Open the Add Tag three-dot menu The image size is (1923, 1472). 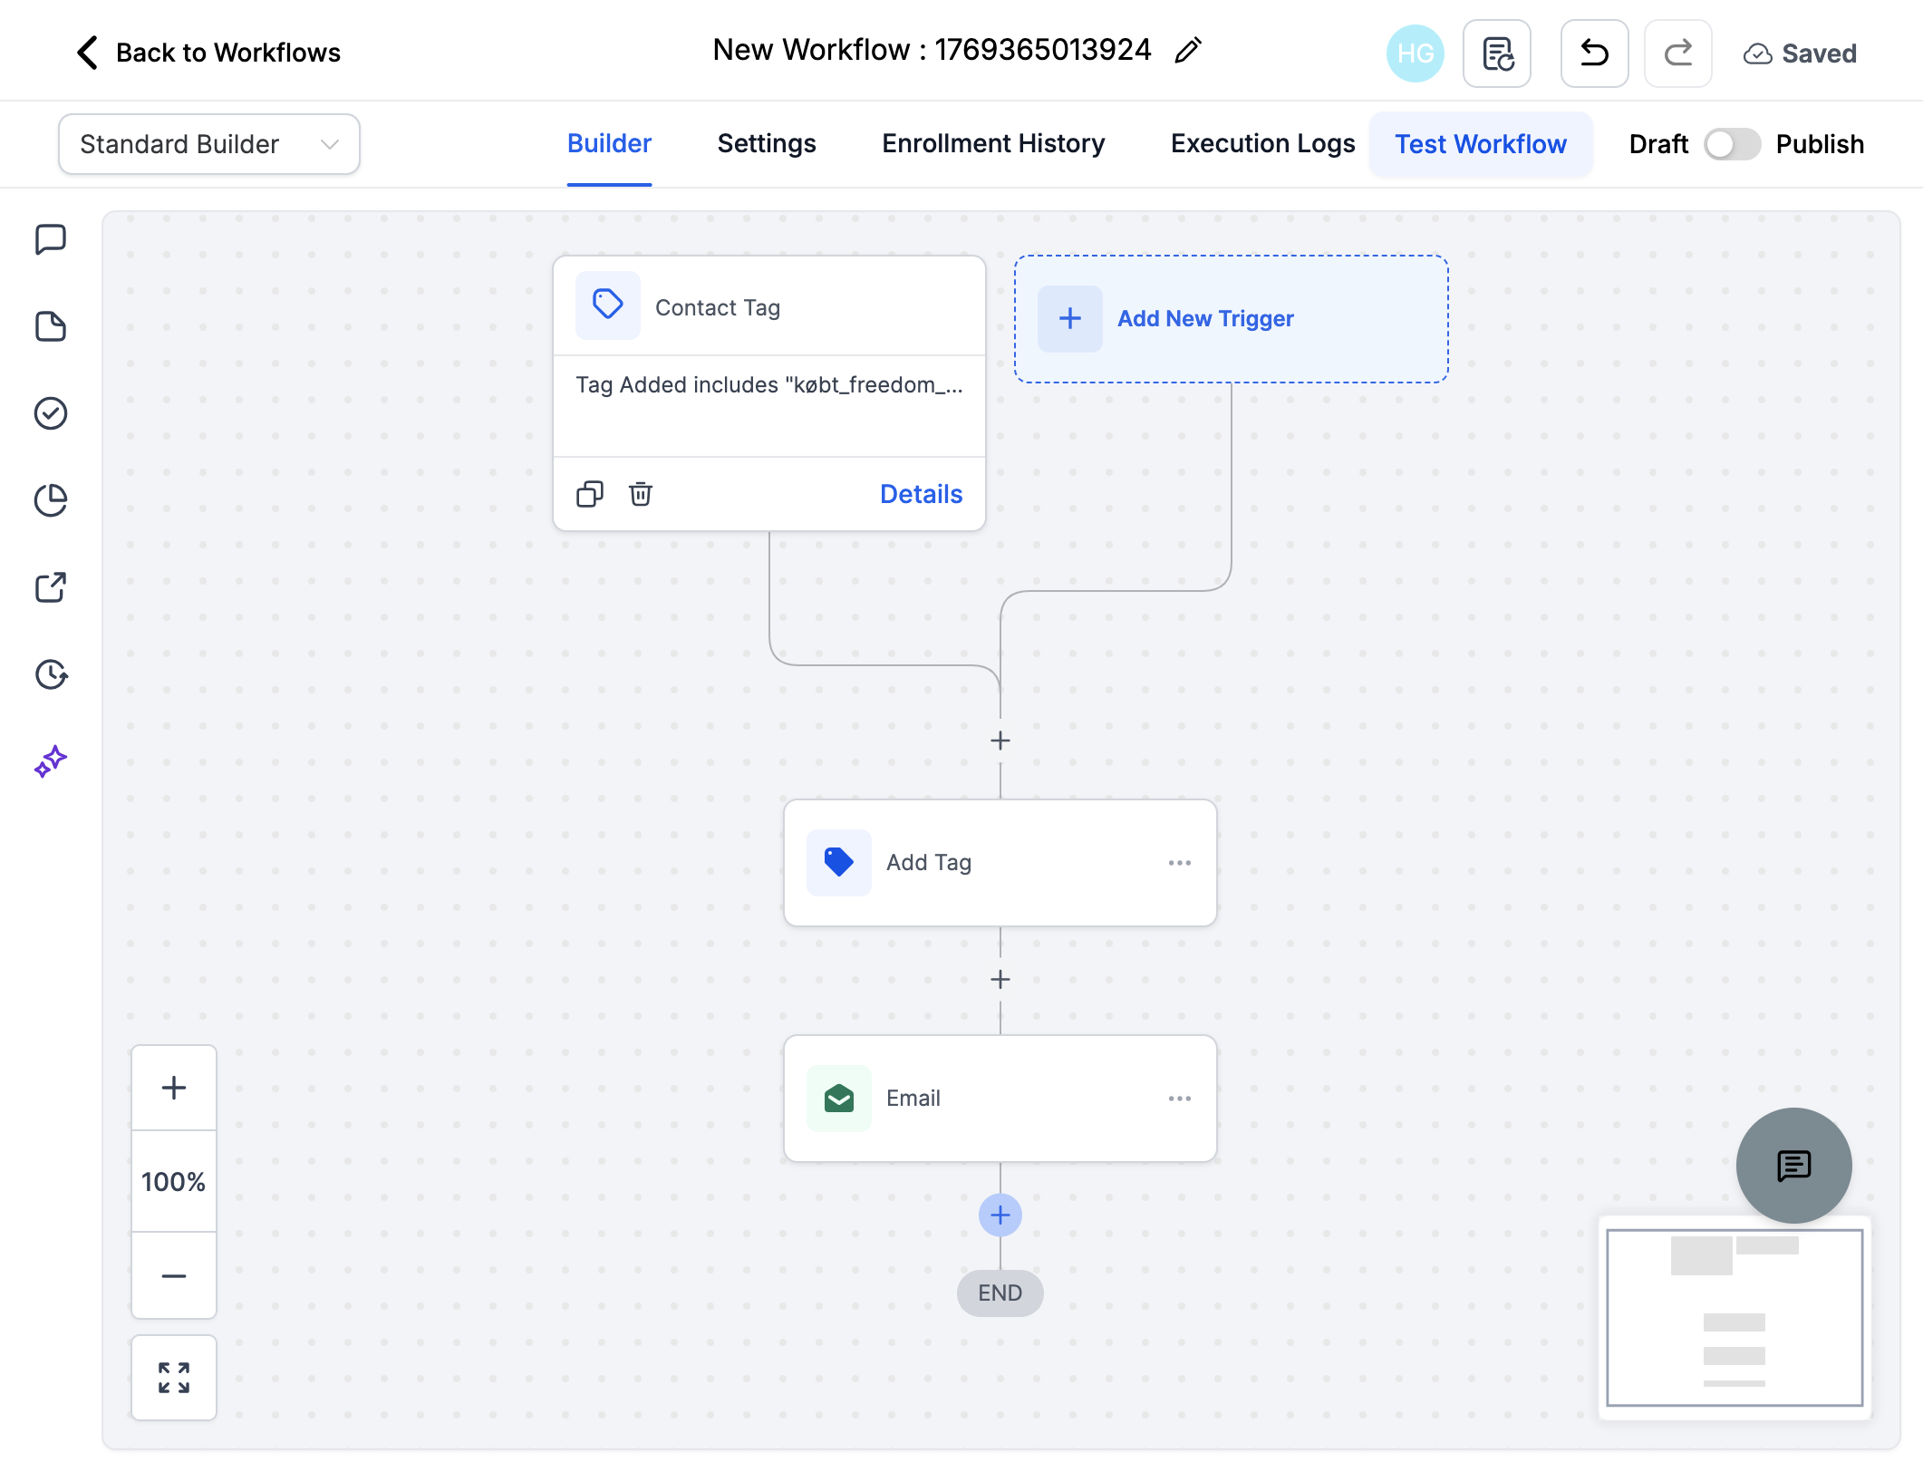point(1180,863)
